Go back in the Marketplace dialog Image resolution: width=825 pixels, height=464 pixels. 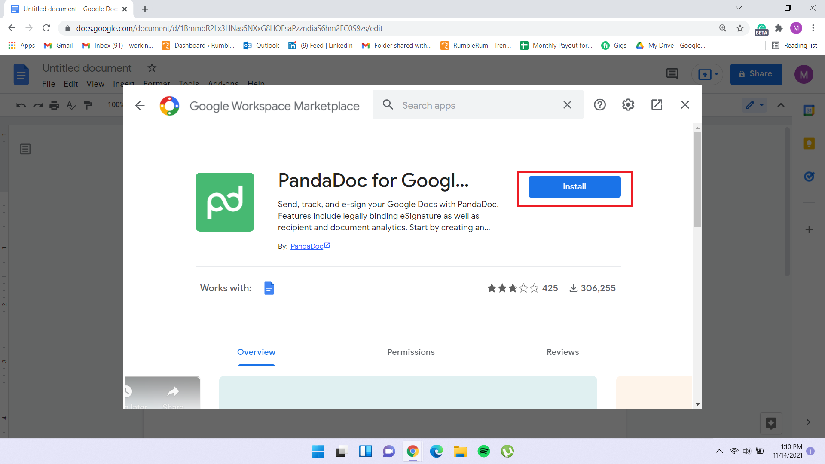click(x=140, y=105)
